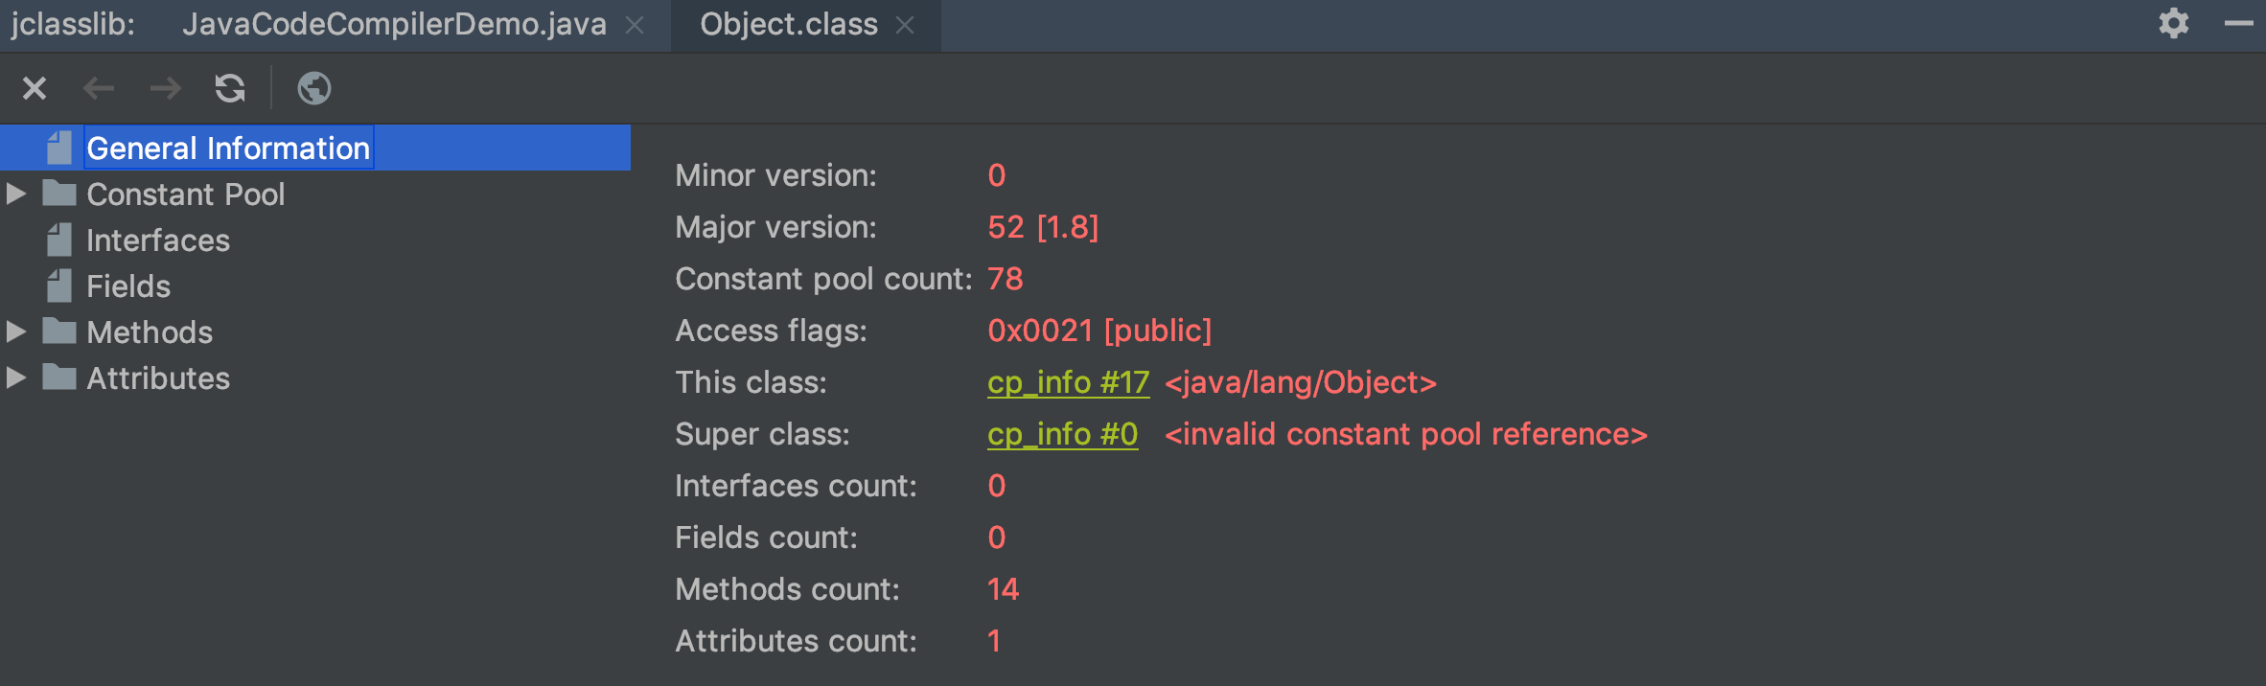Follow the cp_info #0 link
Viewport: 2266px width, 686px height.
[x=1062, y=435]
